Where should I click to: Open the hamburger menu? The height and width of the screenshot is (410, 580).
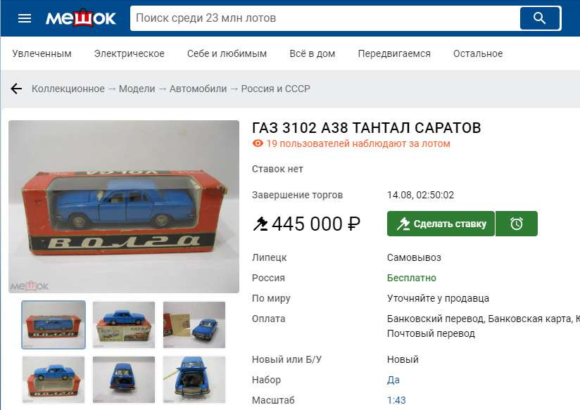25,18
